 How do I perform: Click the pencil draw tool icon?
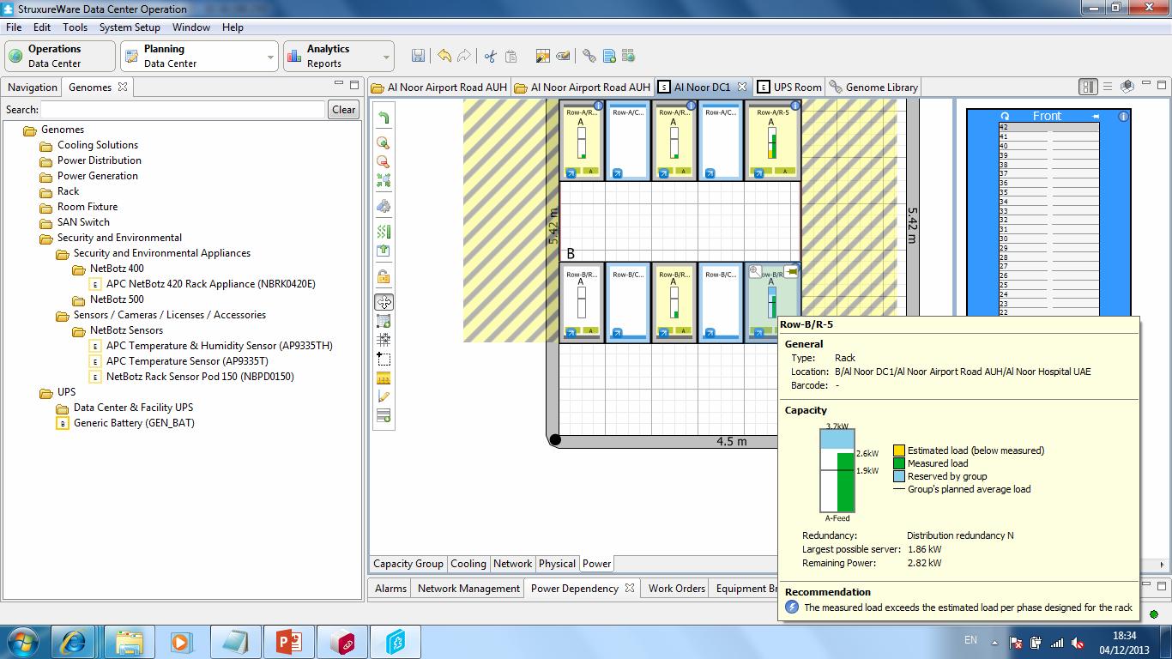(384, 396)
